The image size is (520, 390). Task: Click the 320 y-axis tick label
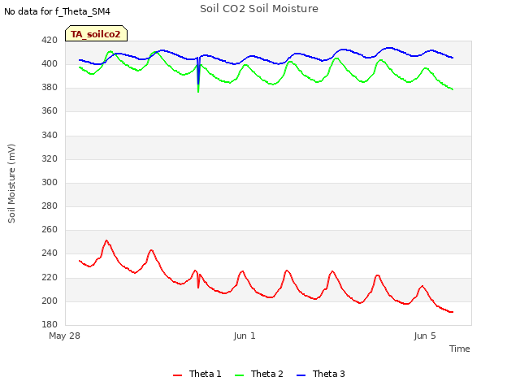[50, 159]
